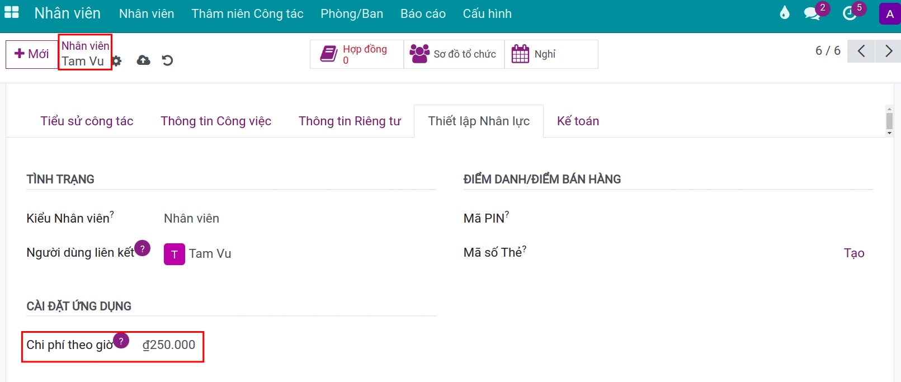This screenshot has height=382, width=901.
Task: Switch to Thông tin Riêng tư tab
Action: pos(350,121)
